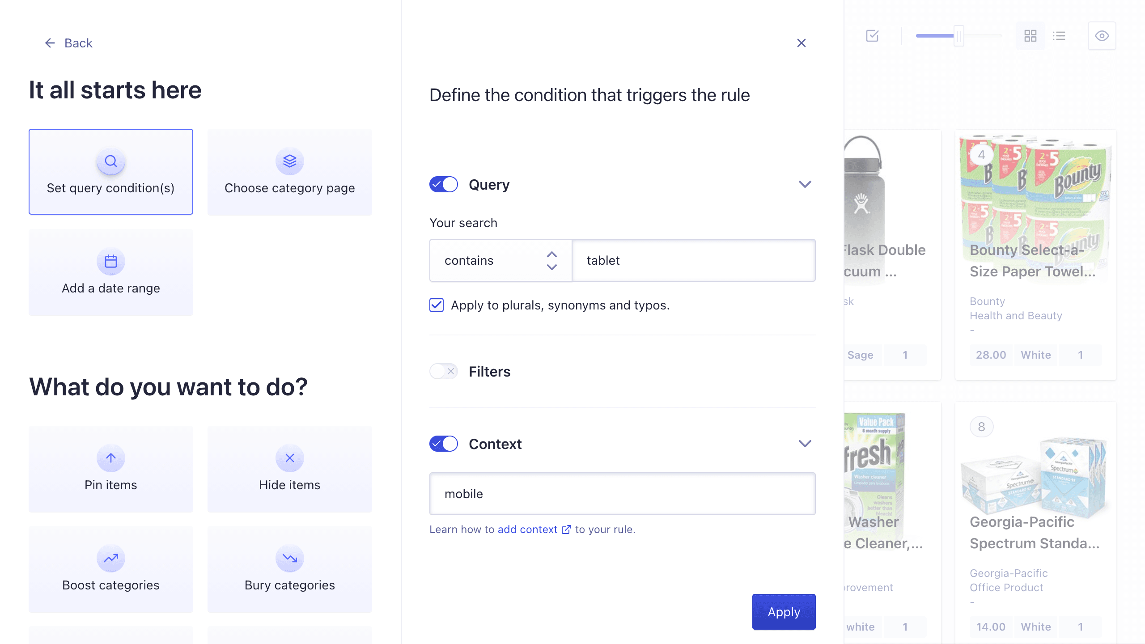
Task: Click the Hide items icon
Action: point(289,458)
